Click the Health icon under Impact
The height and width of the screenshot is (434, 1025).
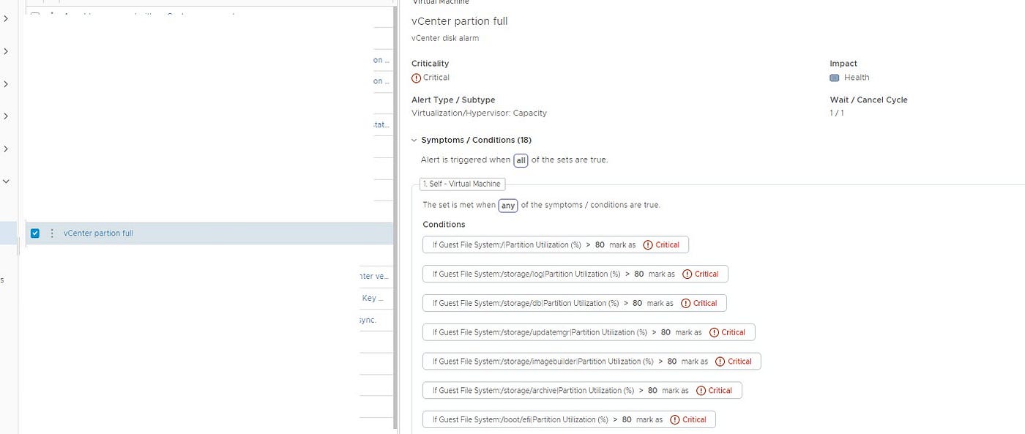point(835,78)
